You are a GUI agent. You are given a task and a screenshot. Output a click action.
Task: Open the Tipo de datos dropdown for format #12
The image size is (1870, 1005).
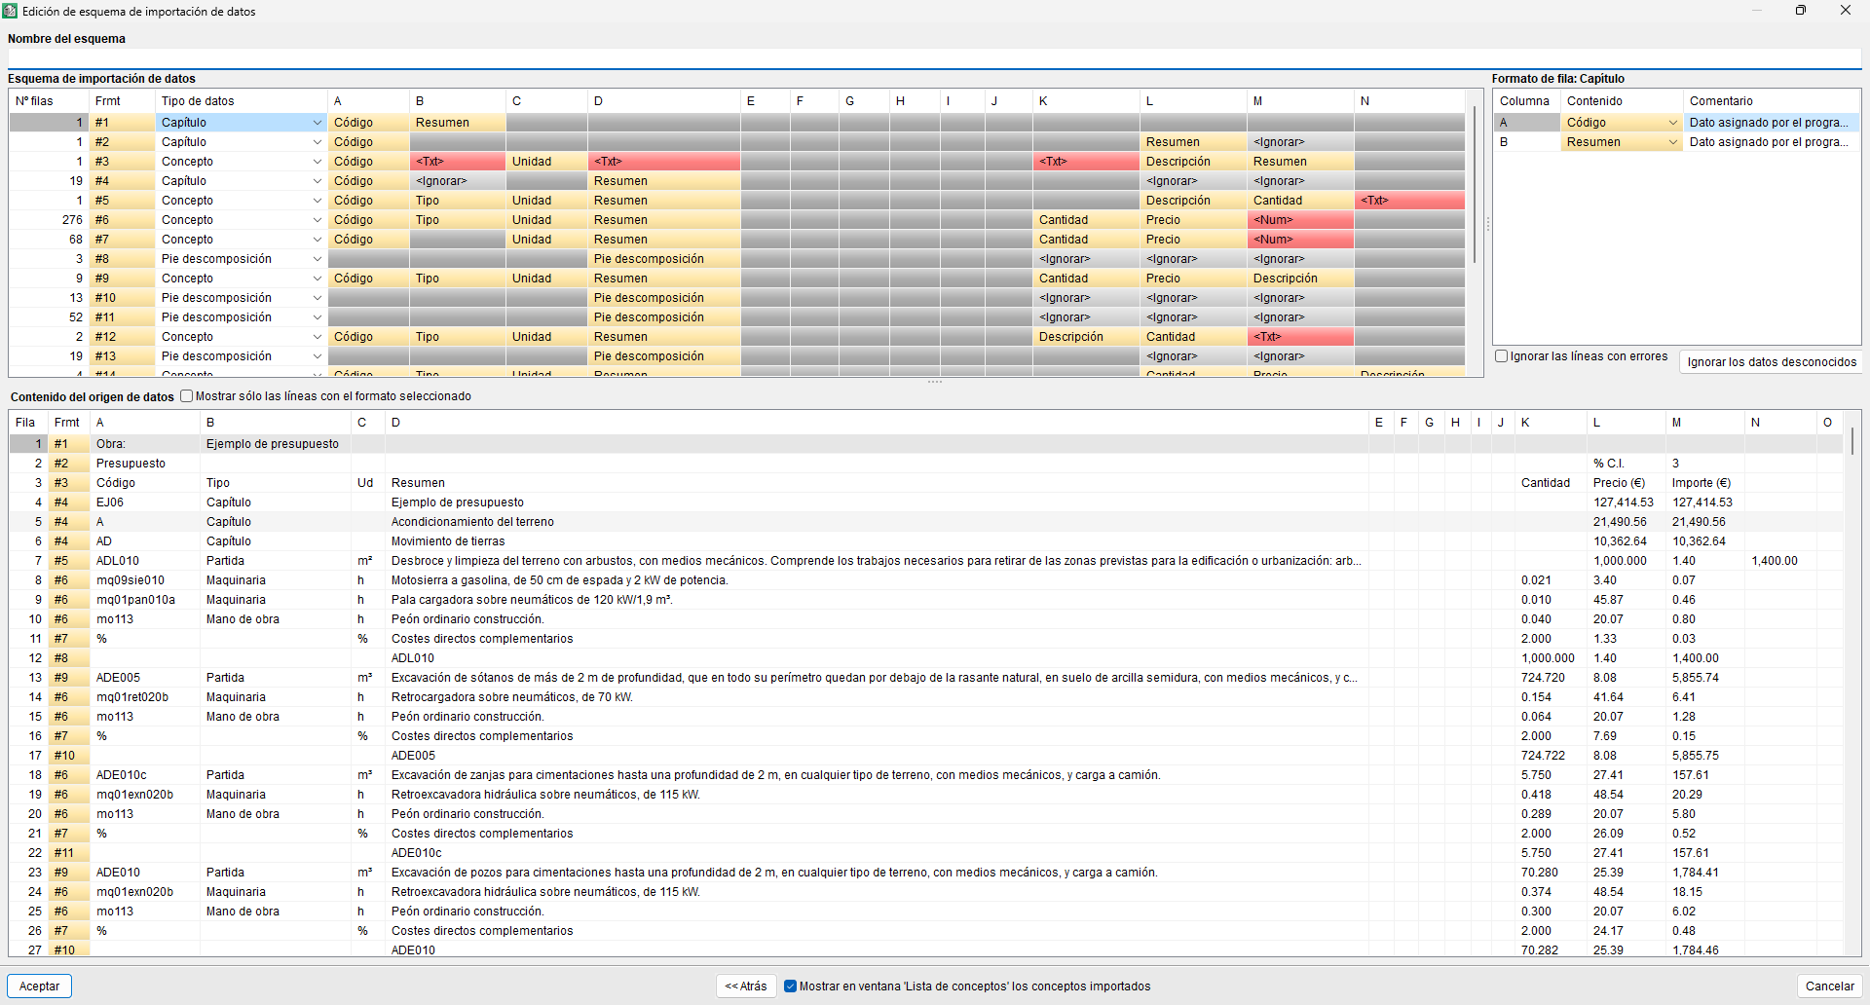tap(318, 337)
